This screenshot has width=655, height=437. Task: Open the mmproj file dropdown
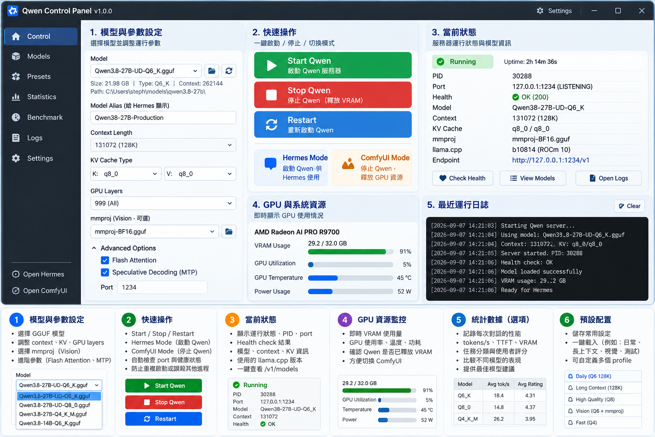154,231
